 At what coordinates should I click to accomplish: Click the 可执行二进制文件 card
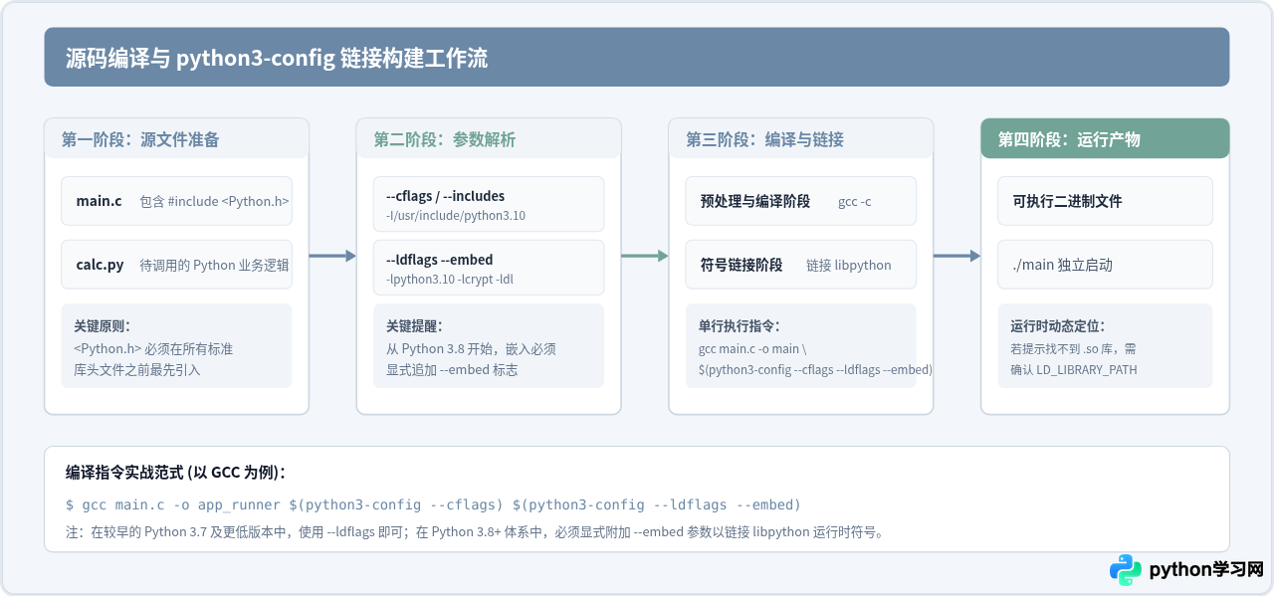tap(1105, 201)
